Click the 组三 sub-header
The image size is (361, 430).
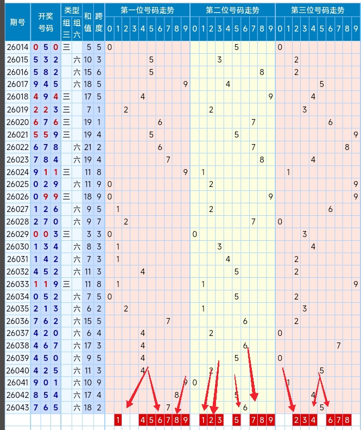coord(66,28)
